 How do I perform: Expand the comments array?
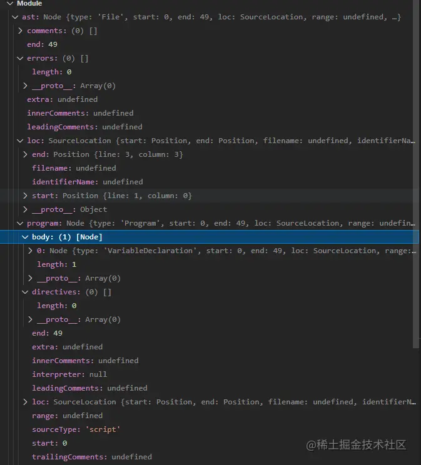pos(20,31)
